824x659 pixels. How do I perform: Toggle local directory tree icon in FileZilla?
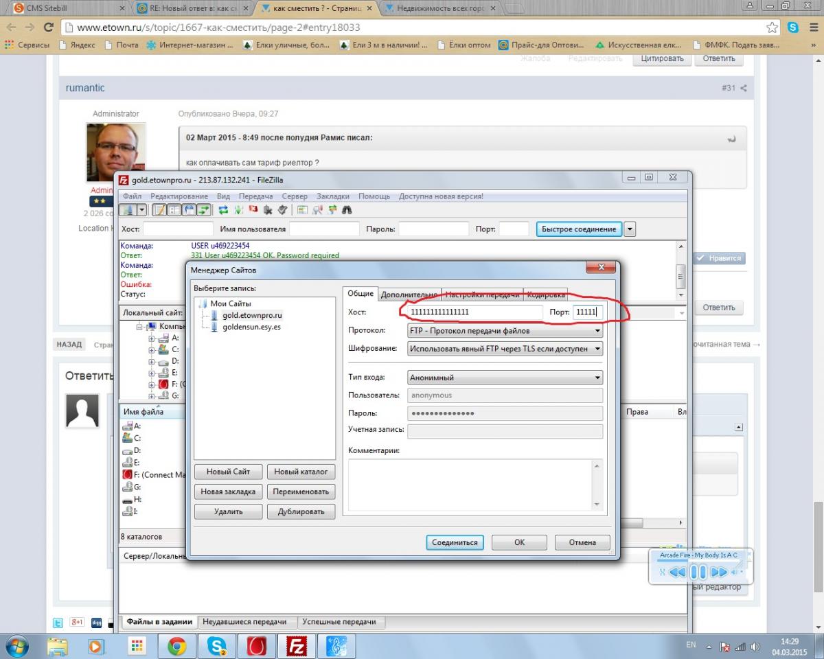click(x=174, y=210)
